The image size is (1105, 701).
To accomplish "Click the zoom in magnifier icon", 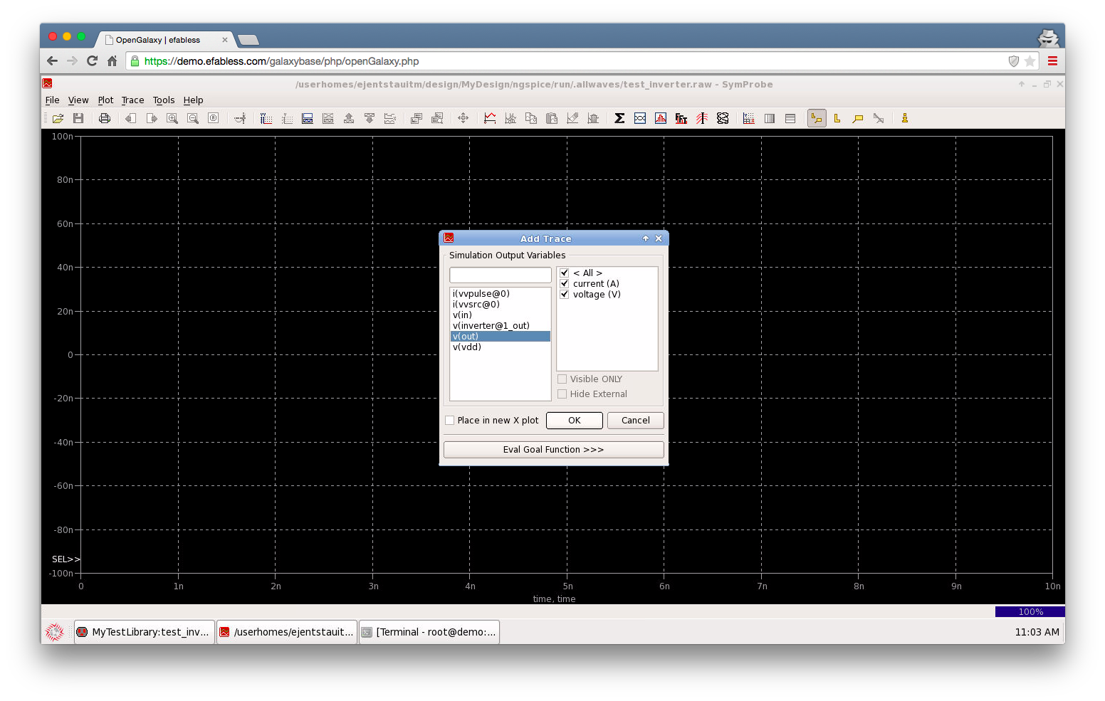I will (172, 118).
